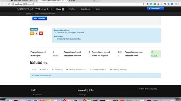
Task: Click the green circular extension icon
Action: click(x=151, y=4)
